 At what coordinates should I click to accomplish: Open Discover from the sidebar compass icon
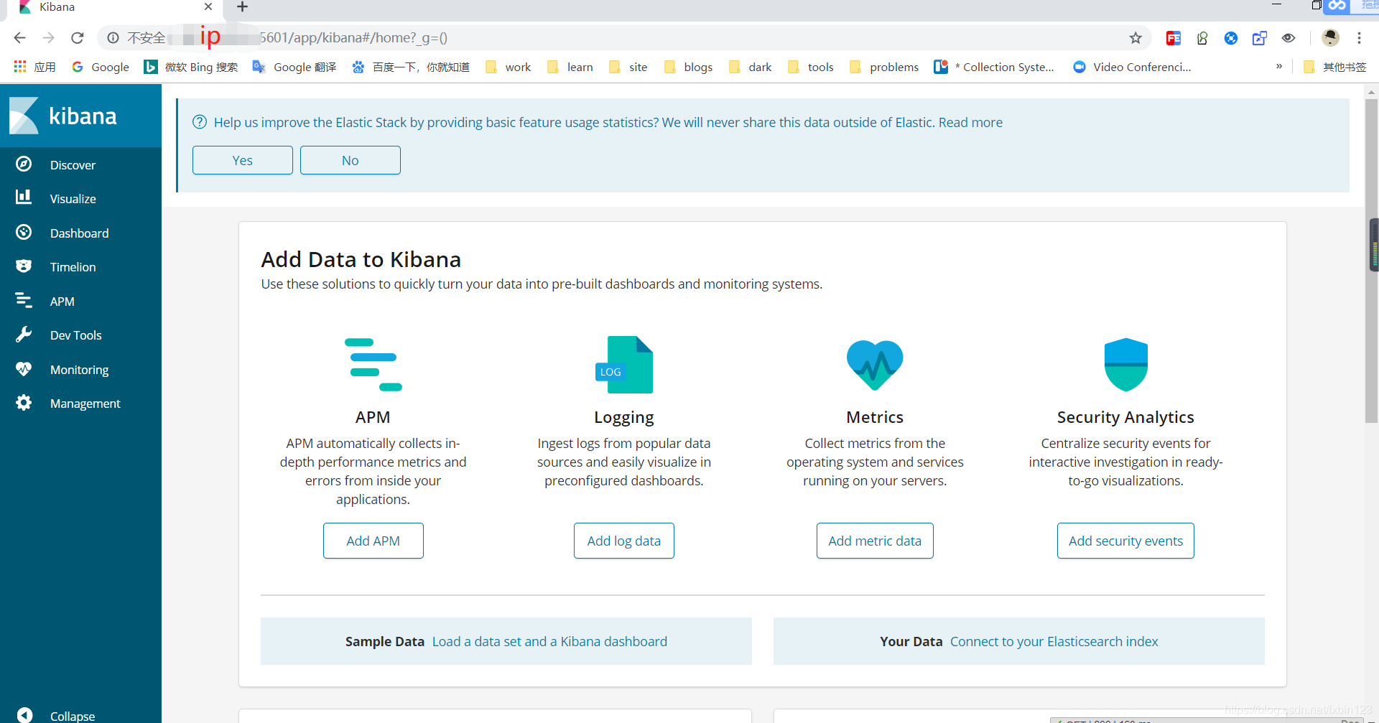coord(24,164)
